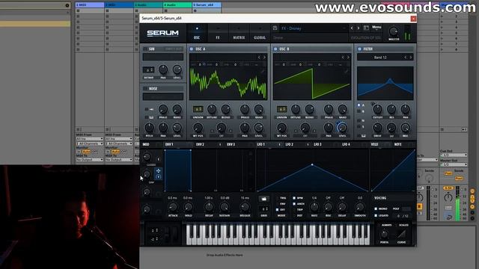
Task: Open OSC A unison voices box
Action: pyautogui.click(x=198, y=109)
